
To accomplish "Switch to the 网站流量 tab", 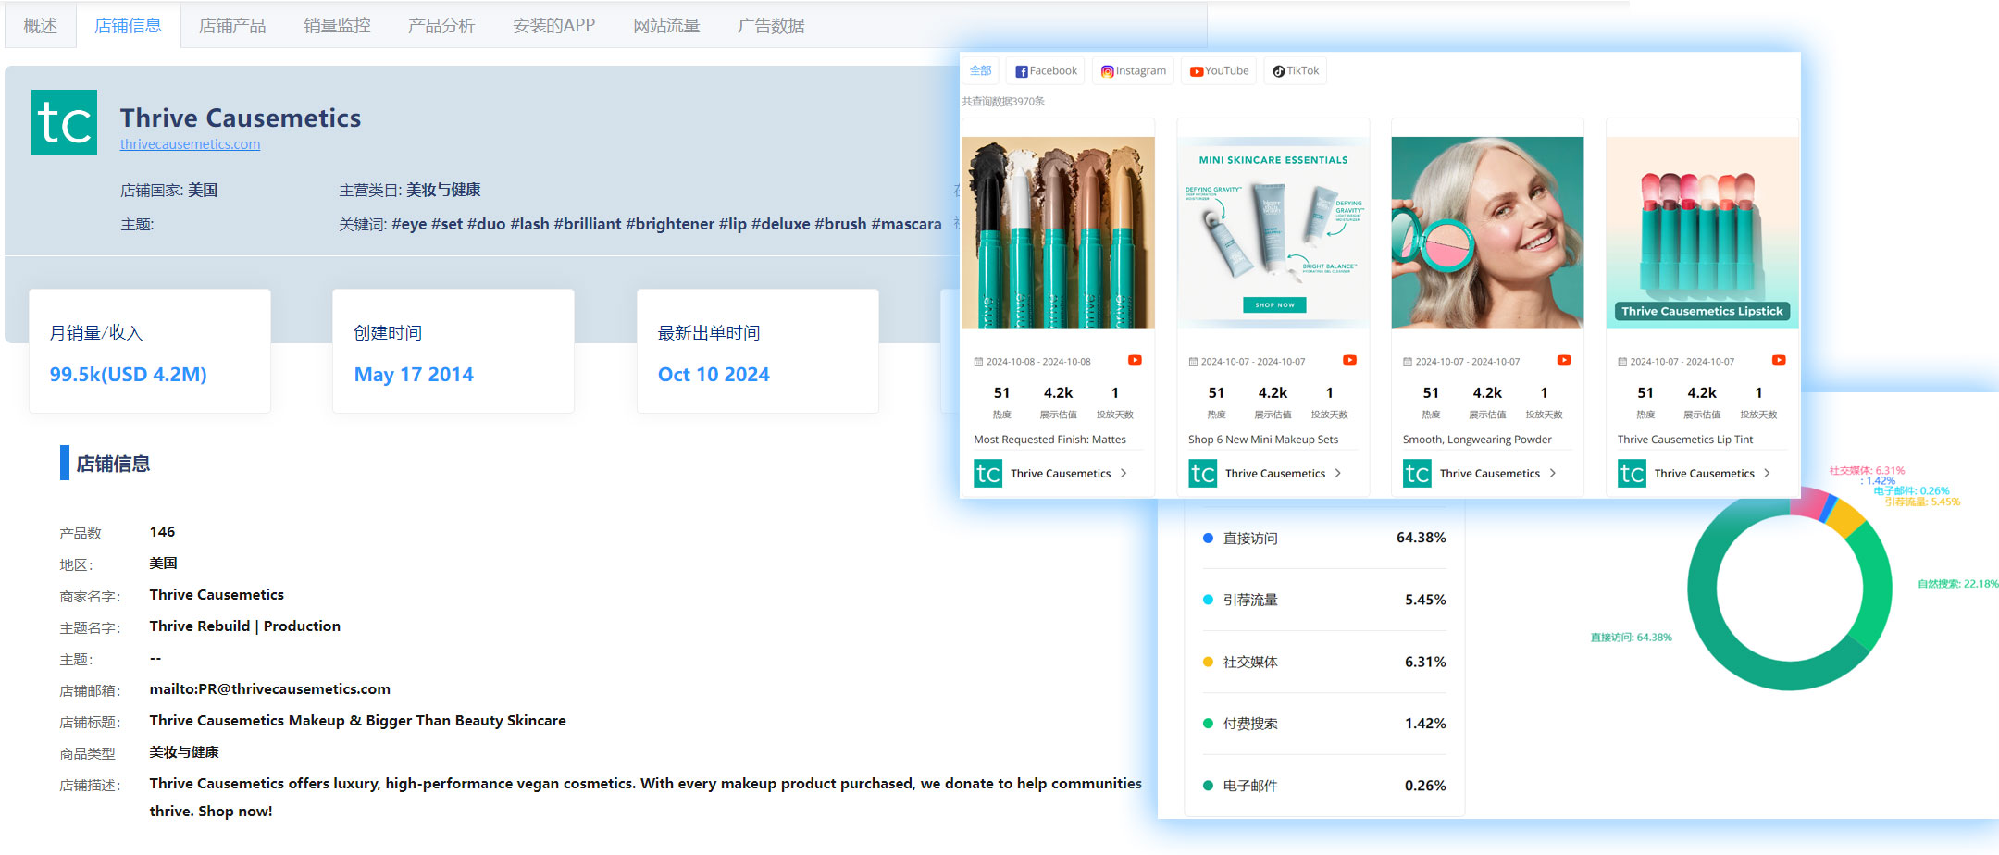I will (x=666, y=26).
